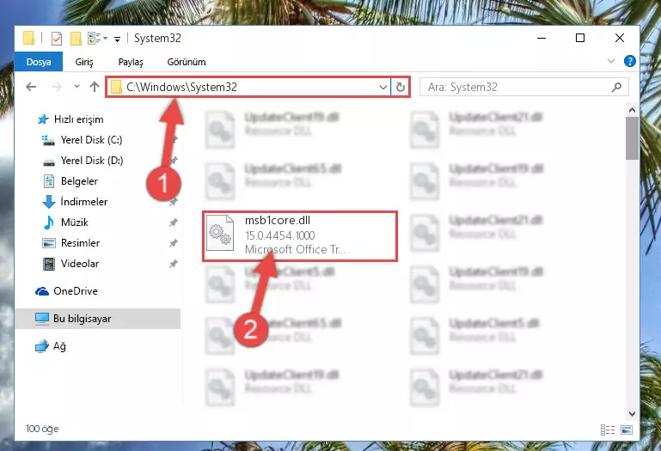Click the Properties icon in the quick access toolbar

click(x=57, y=39)
